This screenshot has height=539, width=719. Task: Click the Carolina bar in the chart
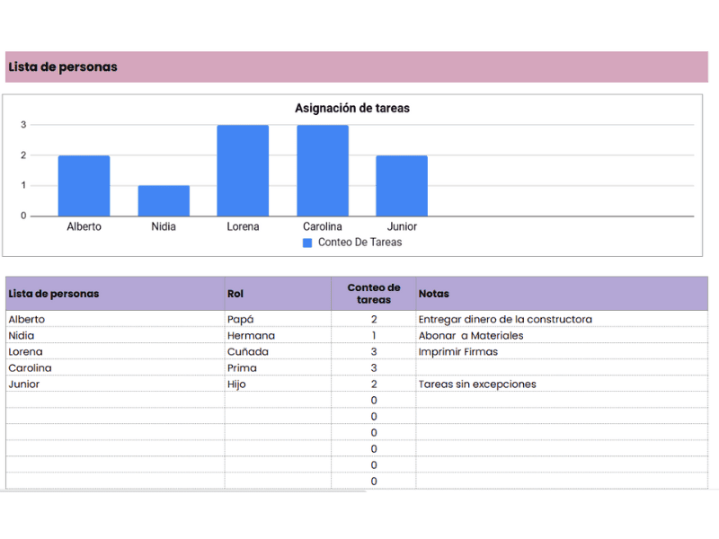pos(323,171)
